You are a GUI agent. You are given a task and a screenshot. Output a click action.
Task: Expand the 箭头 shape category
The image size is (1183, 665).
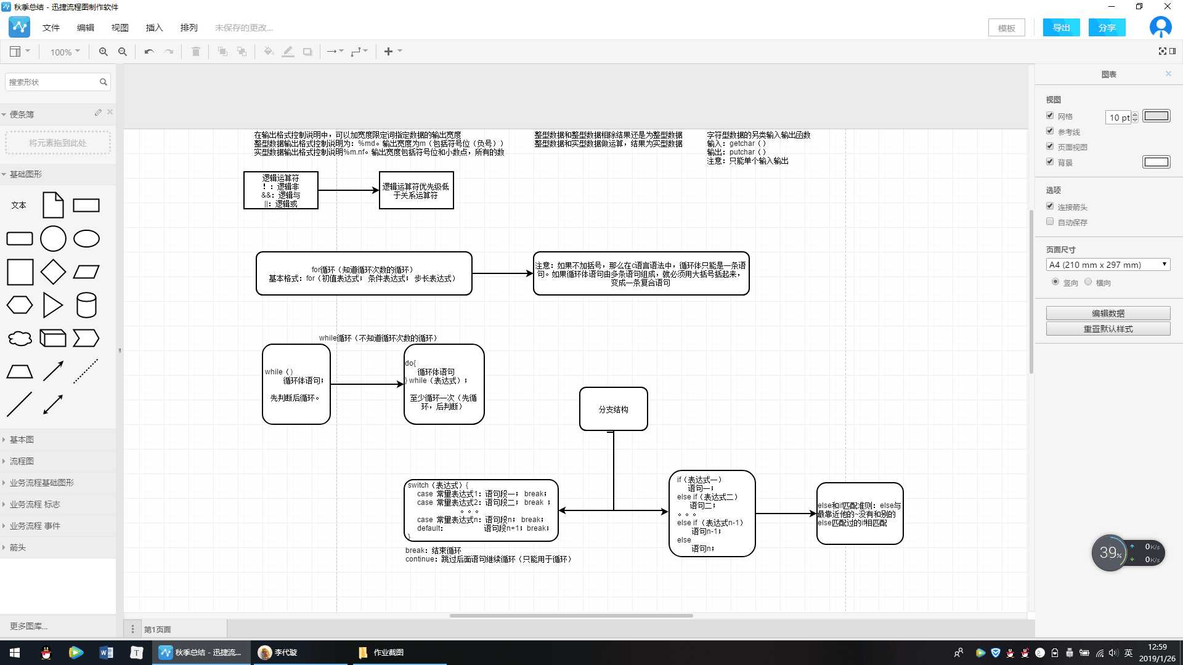pyautogui.click(x=58, y=547)
